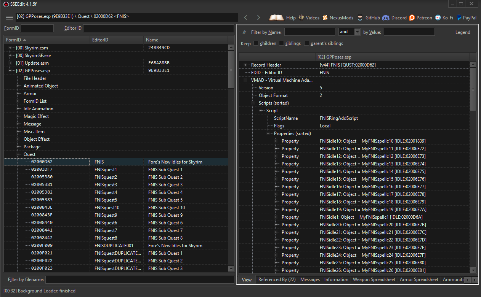Open NexusMods page

(x=338, y=17)
